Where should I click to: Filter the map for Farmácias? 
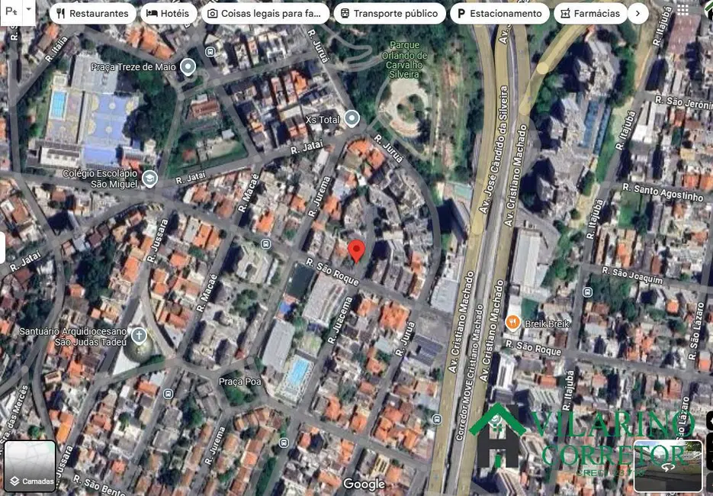point(590,13)
